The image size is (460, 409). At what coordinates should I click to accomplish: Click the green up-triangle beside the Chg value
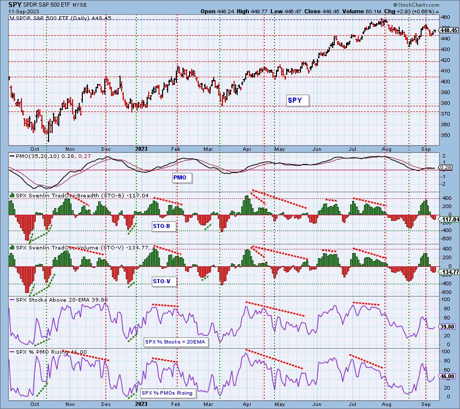pos(438,12)
